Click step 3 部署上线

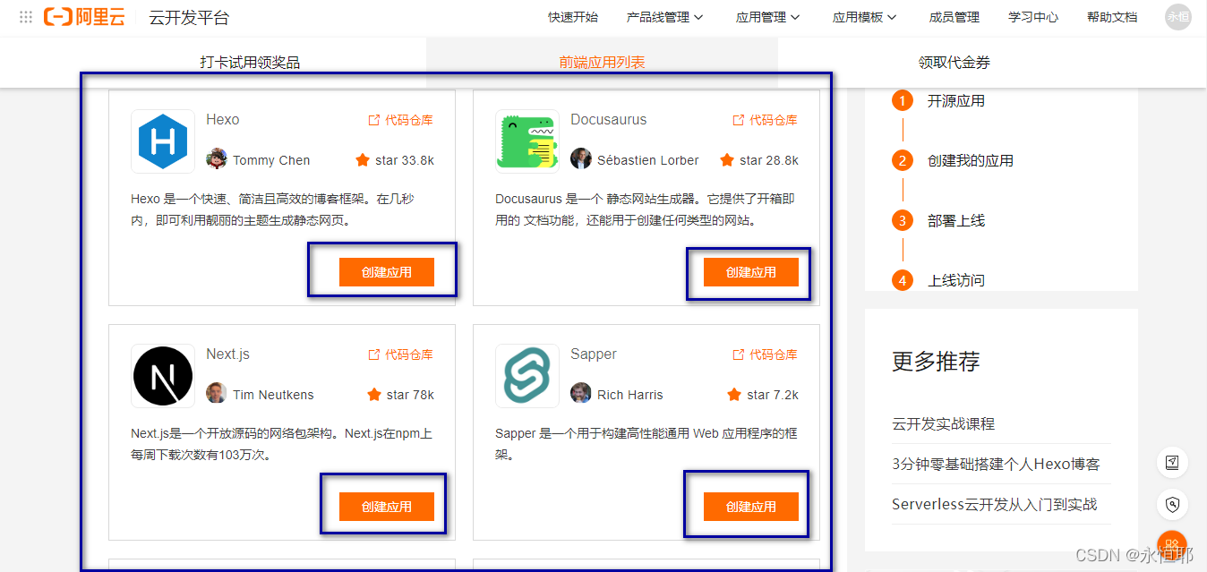[x=956, y=221]
